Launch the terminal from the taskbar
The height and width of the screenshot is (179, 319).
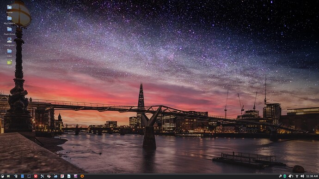pos(29,176)
